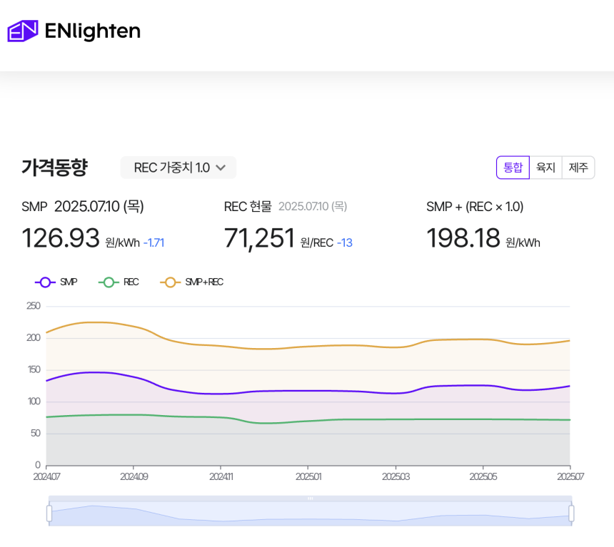Click the range selector top drag bar
The width and height of the screenshot is (614, 547).
coord(310,499)
